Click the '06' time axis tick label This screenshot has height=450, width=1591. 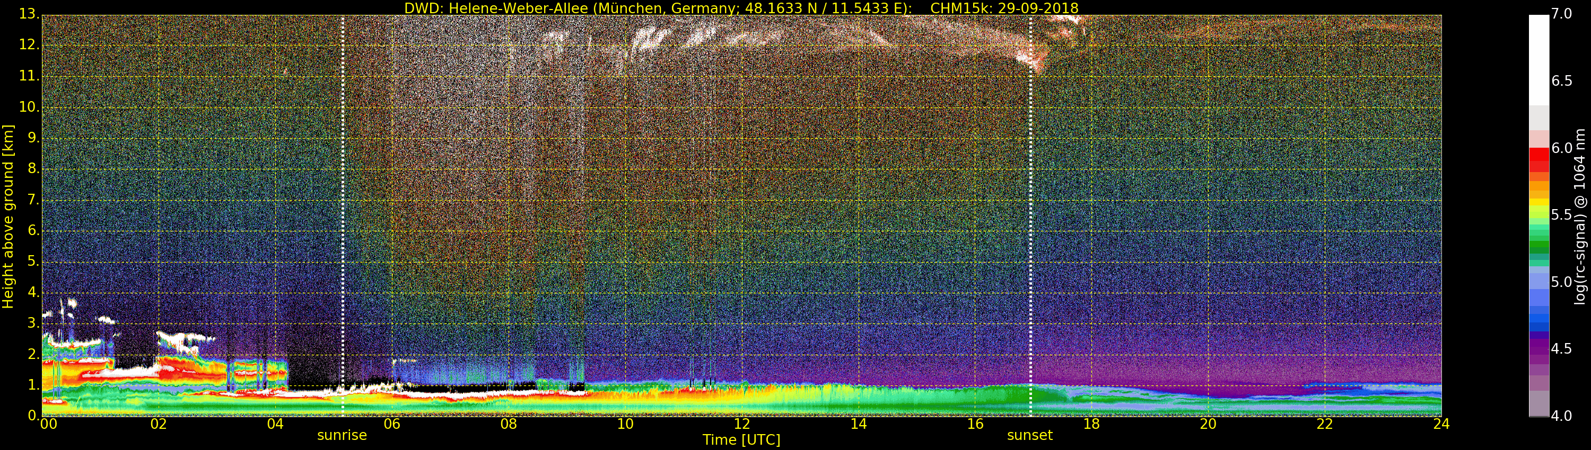pyautogui.click(x=392, y=424)
